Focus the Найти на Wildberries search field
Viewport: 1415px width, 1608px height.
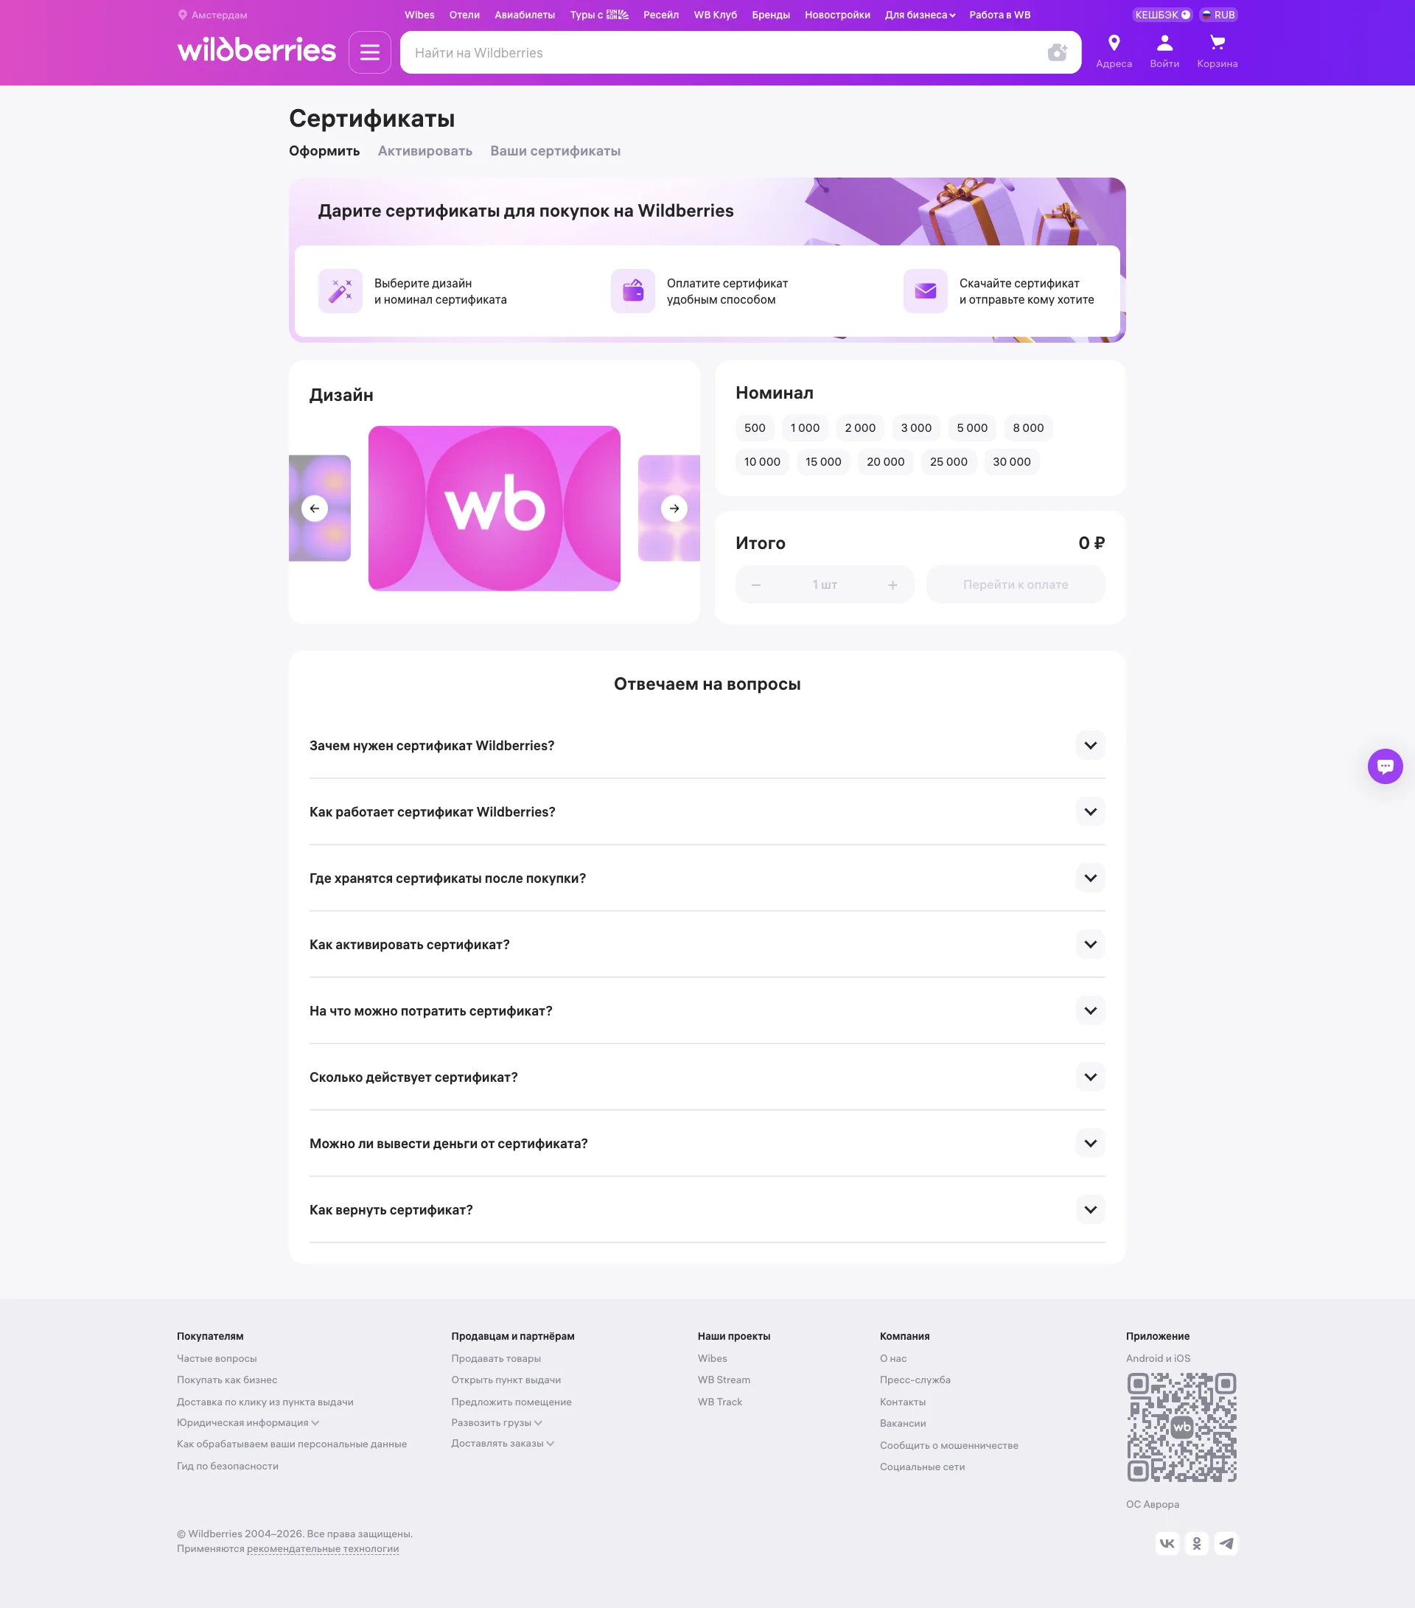(x=724, y=53)
